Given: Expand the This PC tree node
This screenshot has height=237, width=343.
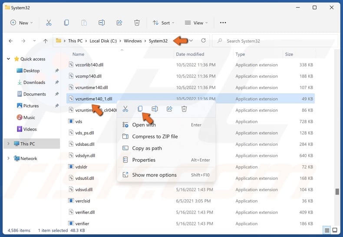Looking at the screenshot, I should [9, 144].
